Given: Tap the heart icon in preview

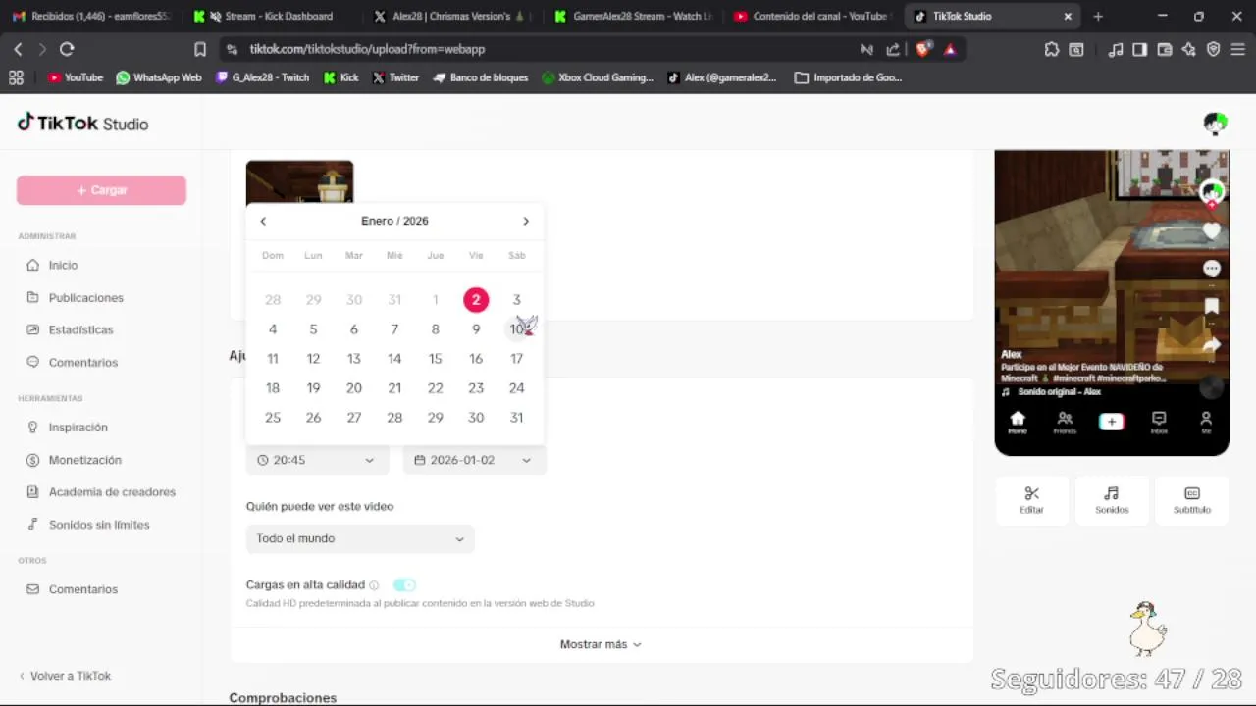Looking at the screenshot, I should [x=1212, y=231].
